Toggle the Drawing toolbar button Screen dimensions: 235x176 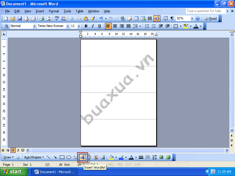(x=157, y=18)
